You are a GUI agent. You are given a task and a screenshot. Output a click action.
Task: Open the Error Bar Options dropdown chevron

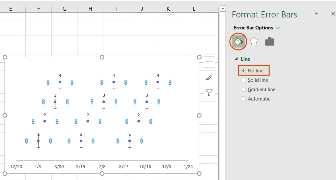(278, 28)
